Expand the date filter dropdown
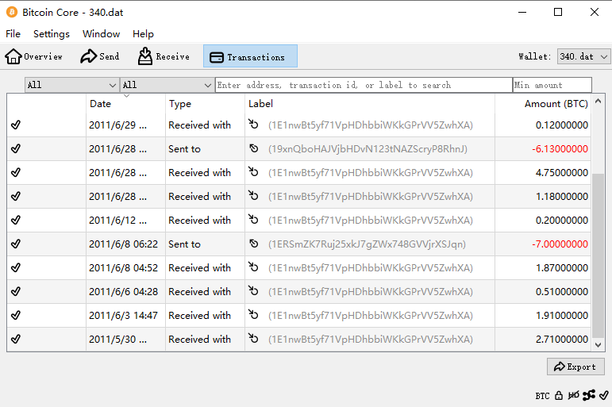612x407 pixels. click(71, 85)
